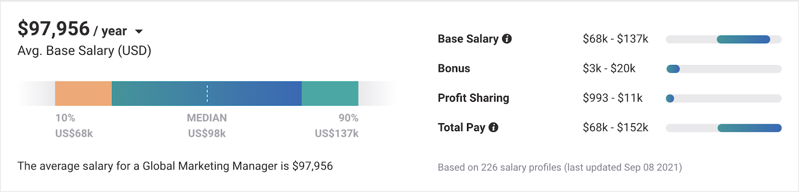
Task: Click the teal 90% salary segment
Action: coord(330,94)
